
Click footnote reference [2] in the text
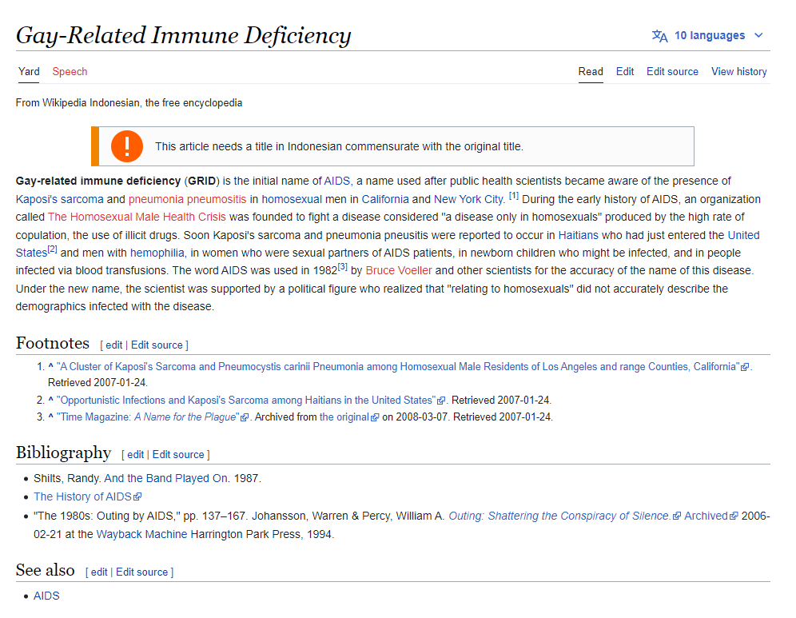tap(52, 249)
